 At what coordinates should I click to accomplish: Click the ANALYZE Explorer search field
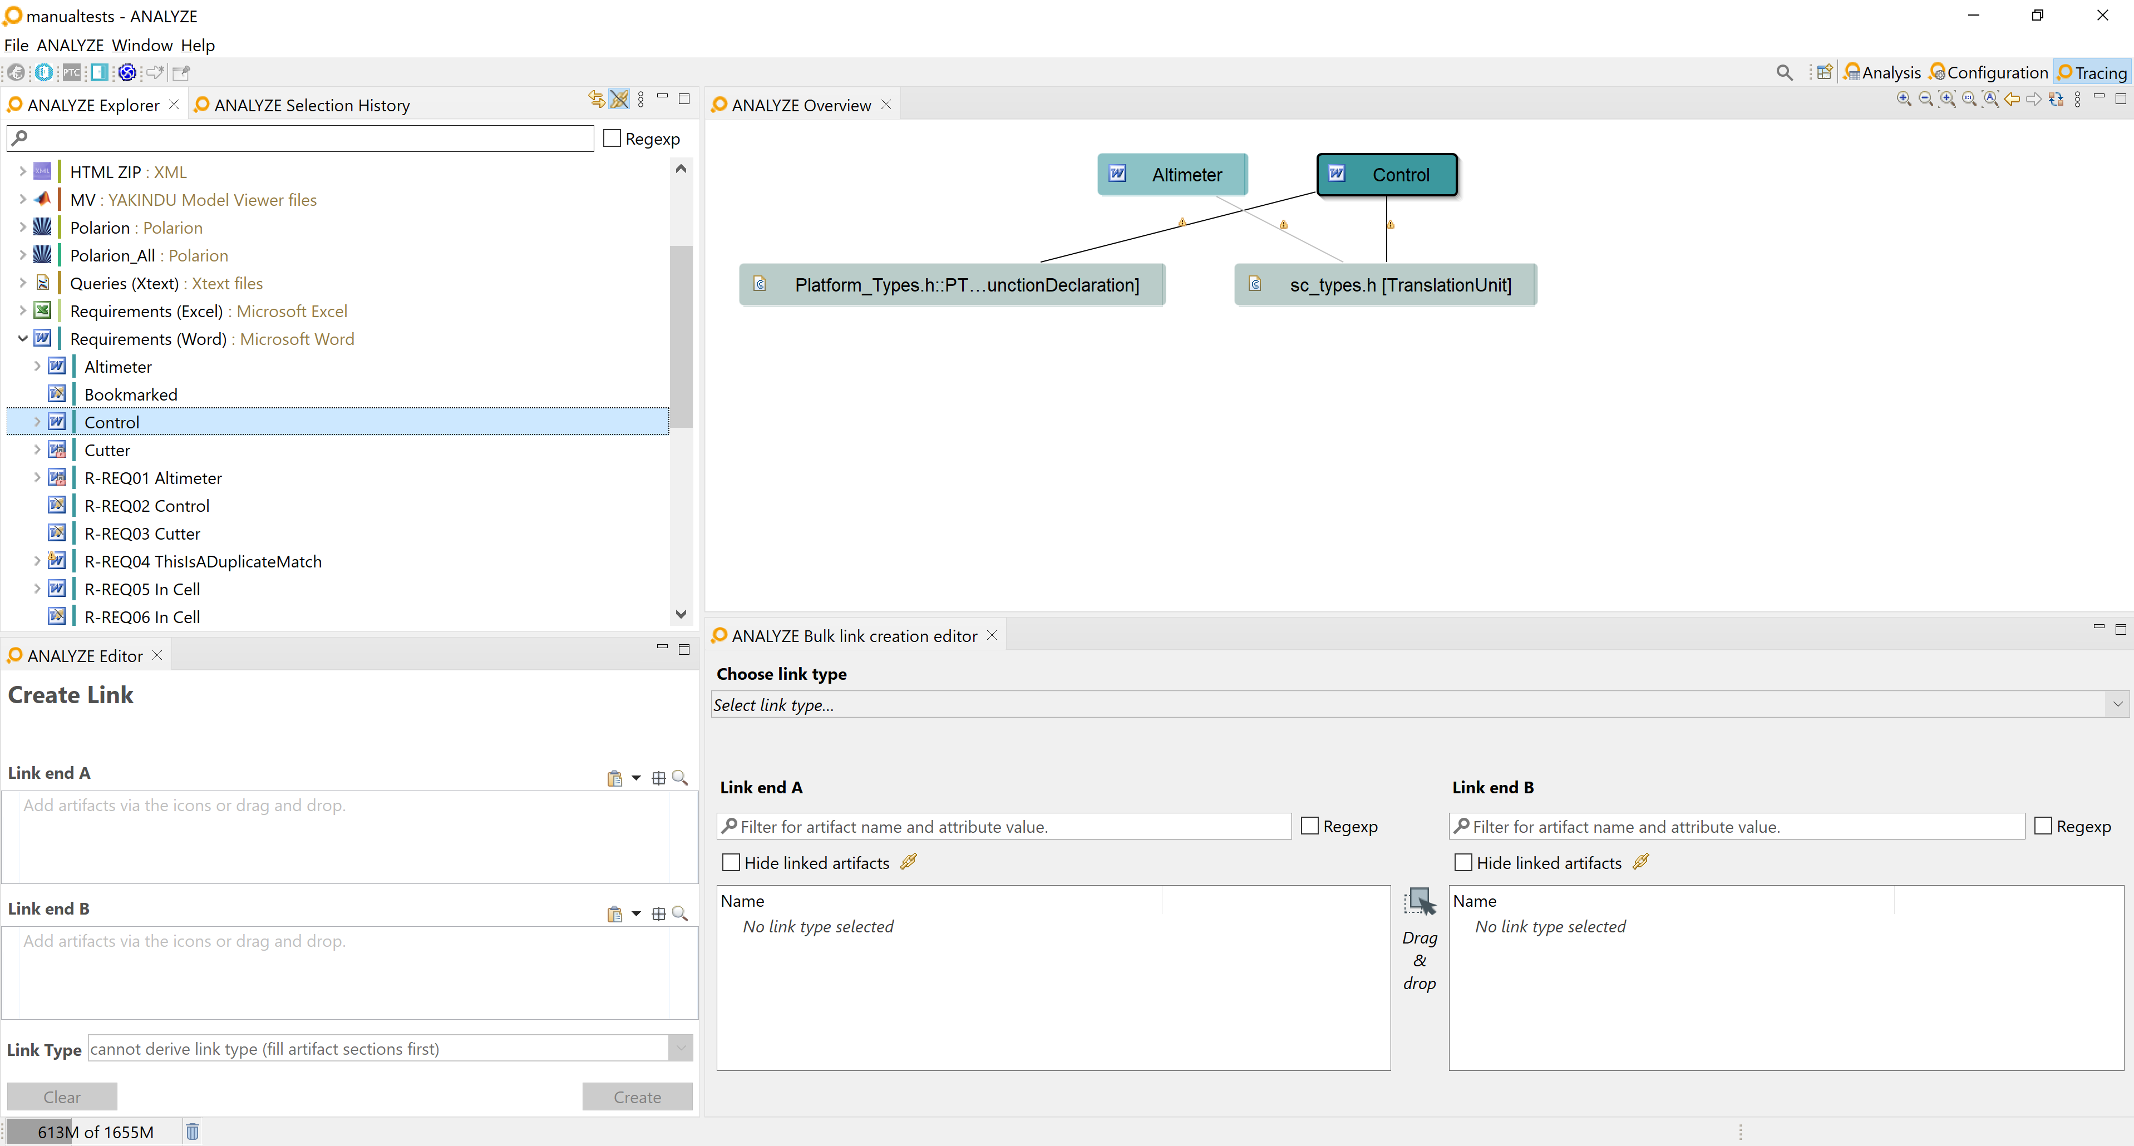click(x=300, y=139)
